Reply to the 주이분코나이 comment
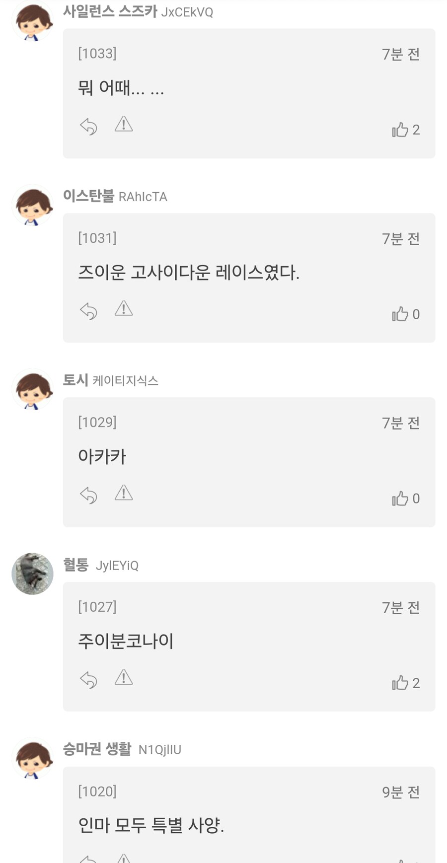The image size is (447, 863). [x=89, y=680]
